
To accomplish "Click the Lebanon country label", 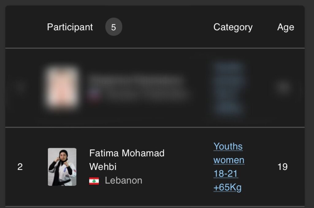I will tap(123, 180).
